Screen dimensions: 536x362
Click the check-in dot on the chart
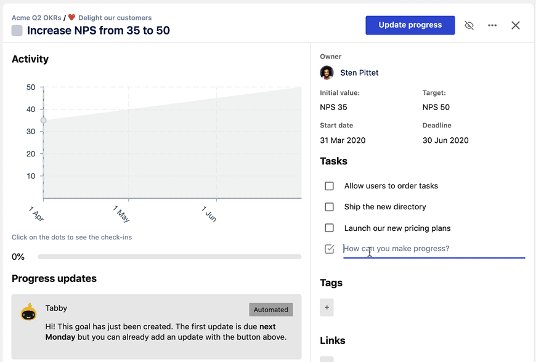[43, 121]
